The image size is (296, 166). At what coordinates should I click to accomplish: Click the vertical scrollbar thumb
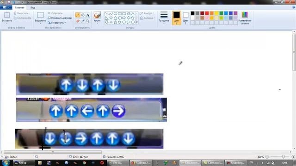(294, 52)
